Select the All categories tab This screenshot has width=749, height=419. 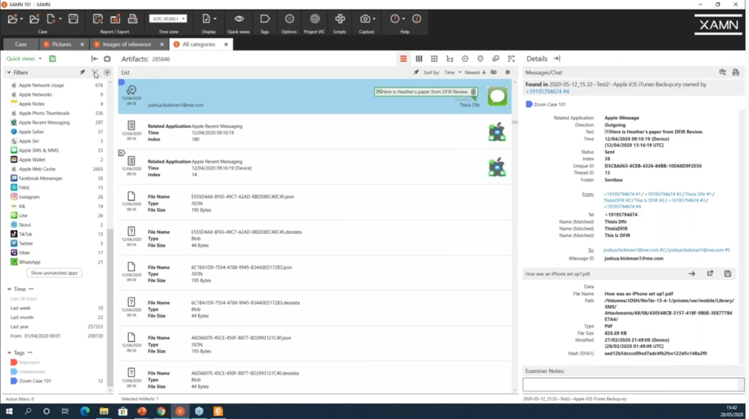[x=198, y=45]
